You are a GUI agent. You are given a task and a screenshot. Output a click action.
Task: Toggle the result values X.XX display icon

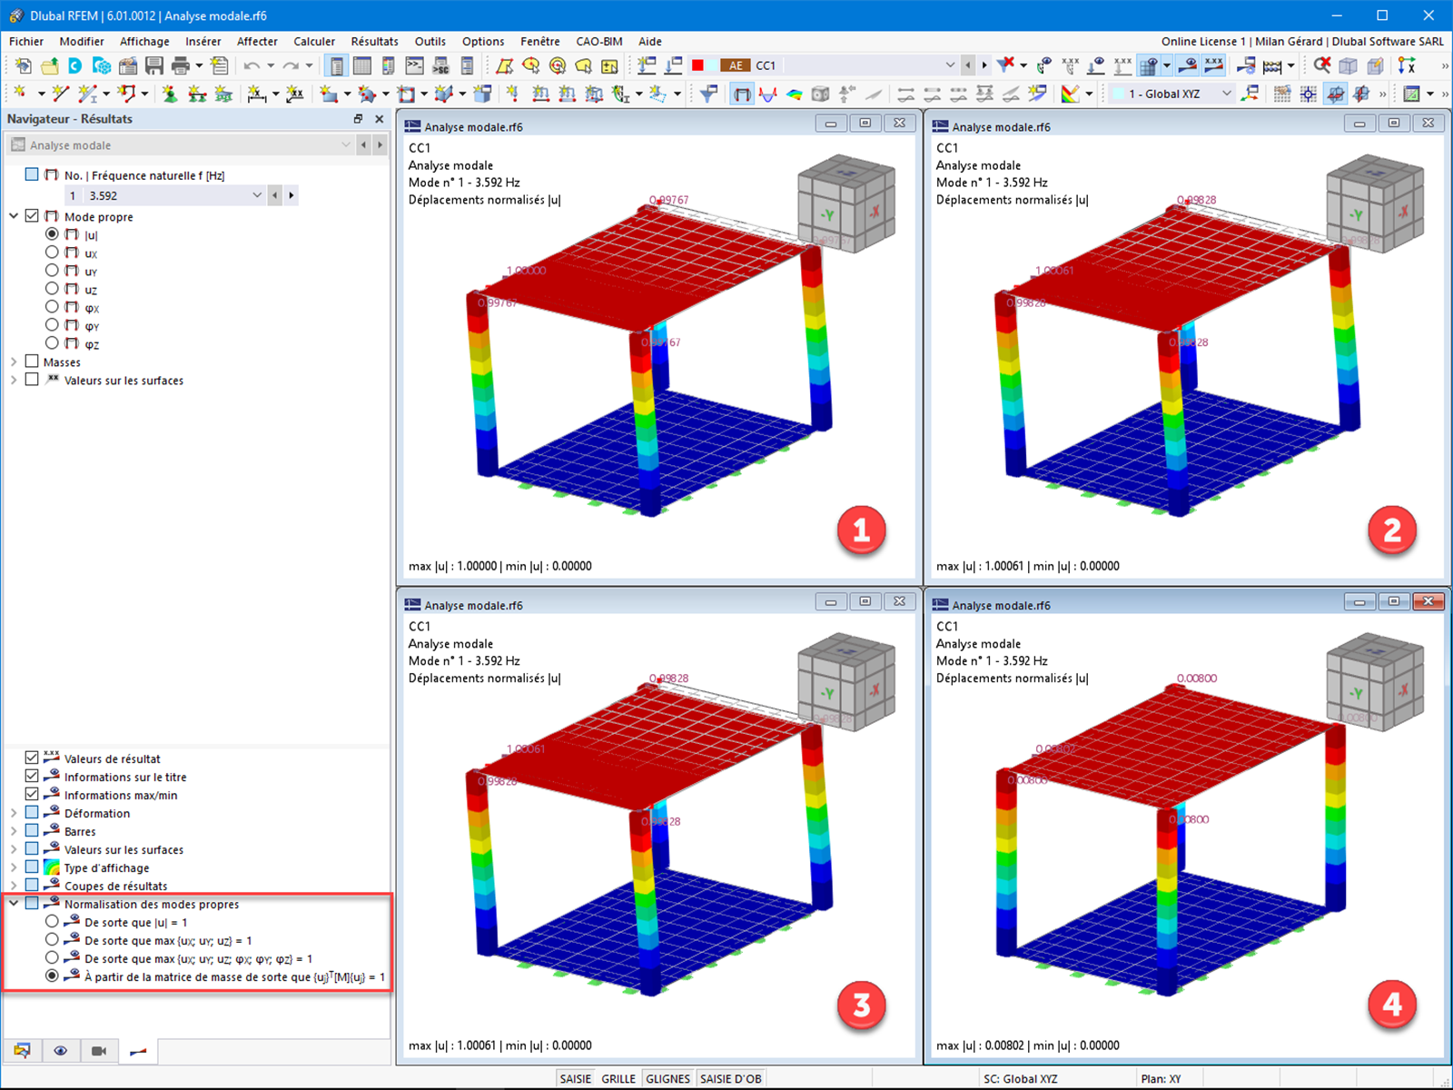coord(1211,64)
